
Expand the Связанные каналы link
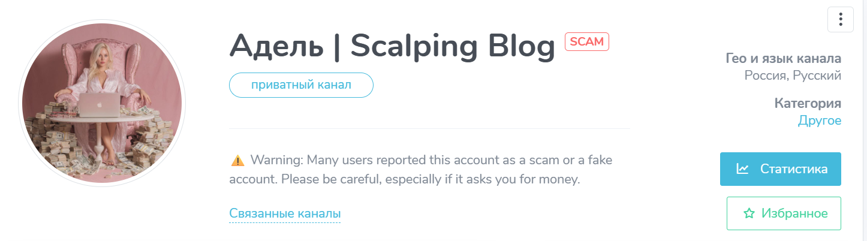tap(285, 213)
